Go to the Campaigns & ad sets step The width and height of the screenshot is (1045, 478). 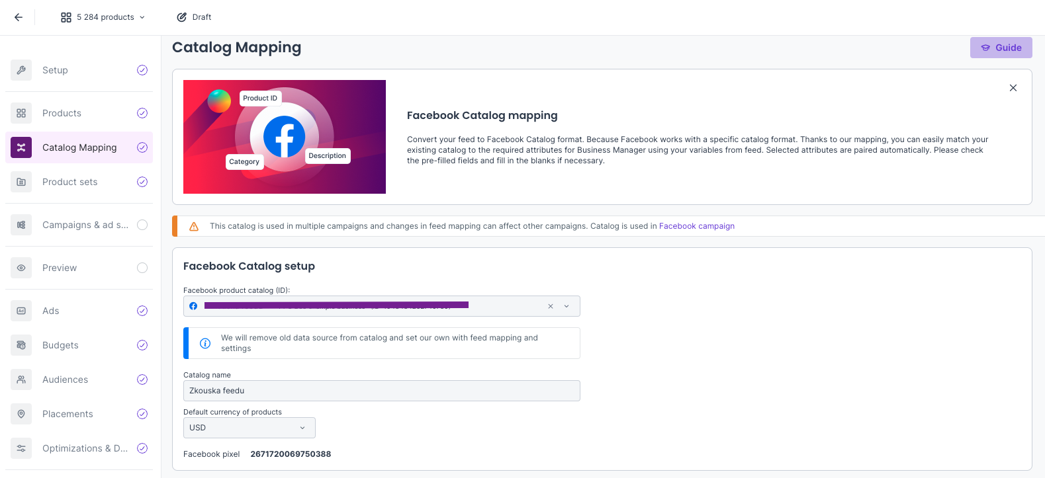pyautogui.click(x=85, y=225)
